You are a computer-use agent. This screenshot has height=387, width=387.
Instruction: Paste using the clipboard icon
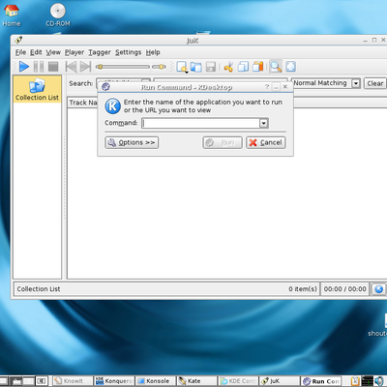(x=258, y=67)
